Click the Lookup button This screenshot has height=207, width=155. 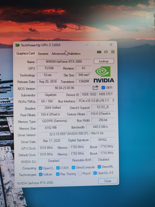point(104,61)
